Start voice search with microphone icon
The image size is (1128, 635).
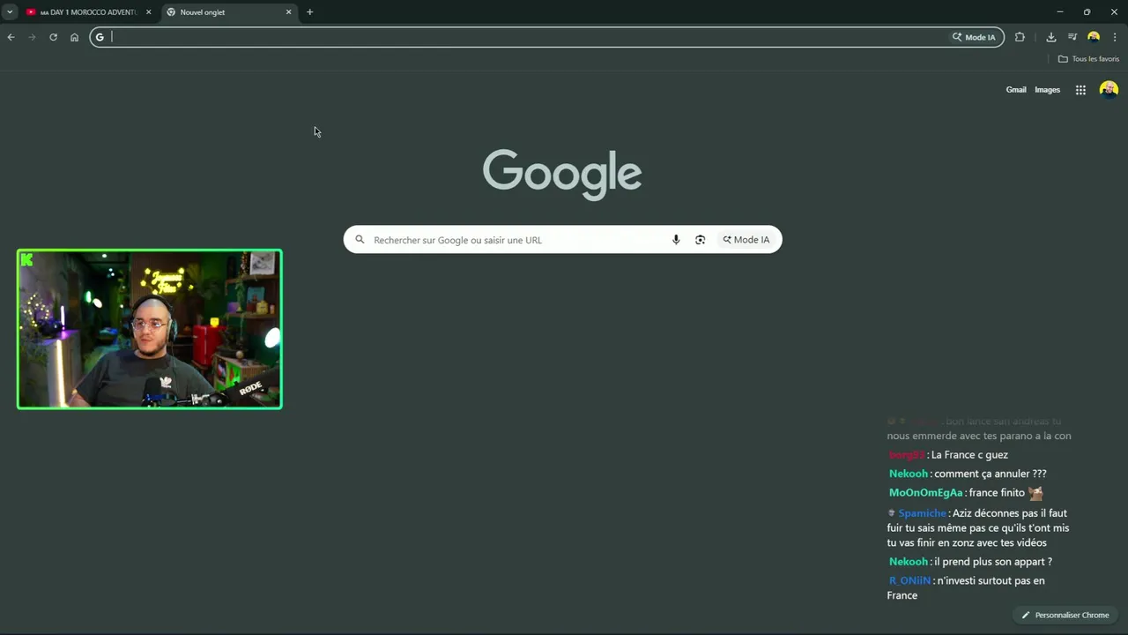[676, 240]
